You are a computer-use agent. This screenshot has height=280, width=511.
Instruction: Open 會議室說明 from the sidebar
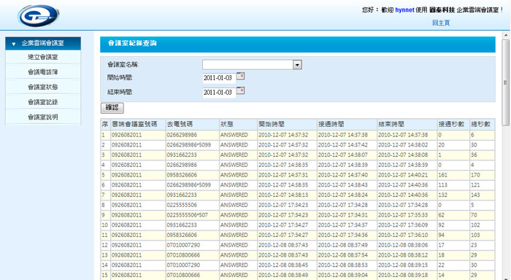tap(42, 117)
